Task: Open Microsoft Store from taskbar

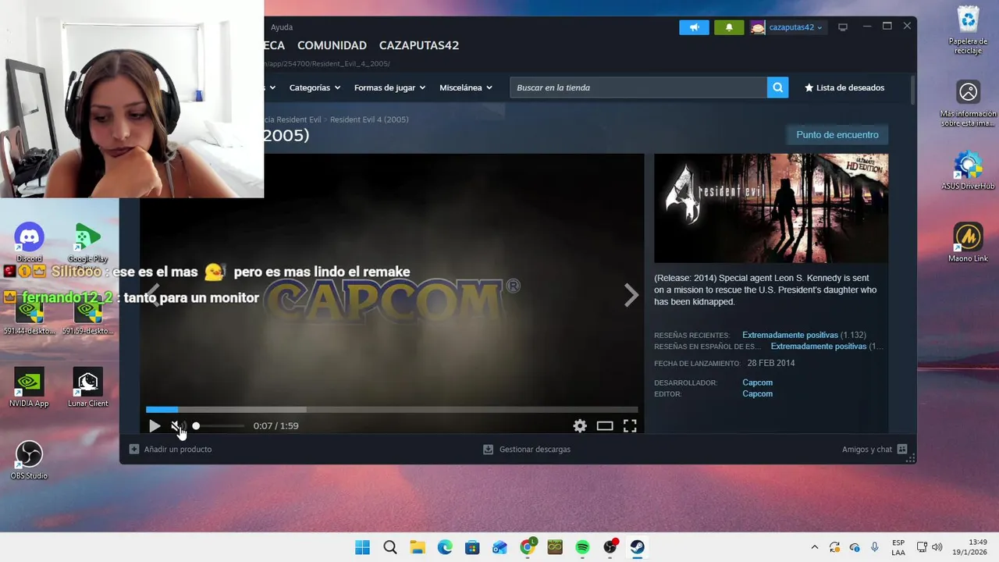Action: (x=472, y=547)
